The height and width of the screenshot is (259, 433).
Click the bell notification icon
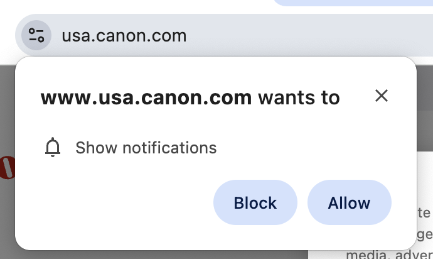pos(53,148)
